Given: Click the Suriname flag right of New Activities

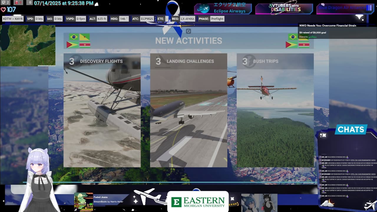Looking at the screenshot, I should coord(304,45).
